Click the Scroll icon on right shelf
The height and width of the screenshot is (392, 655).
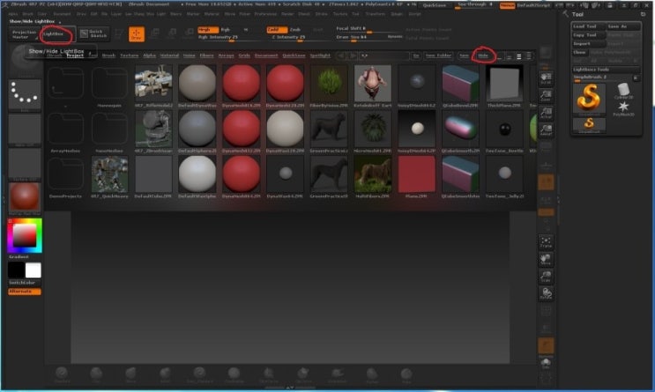[546, 78]
